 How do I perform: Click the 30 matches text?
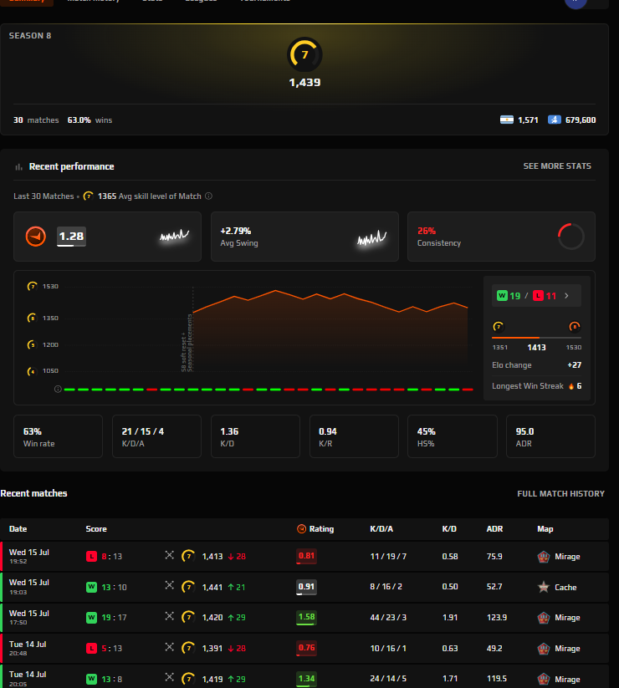[x=36, y=120]
